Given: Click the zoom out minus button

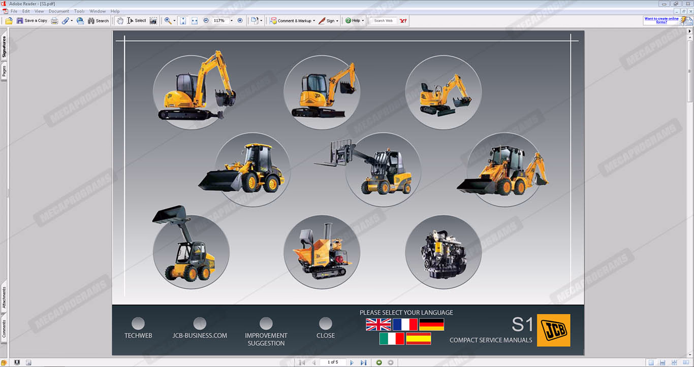Looking at the screenshot, I should (x=206, y=21).
